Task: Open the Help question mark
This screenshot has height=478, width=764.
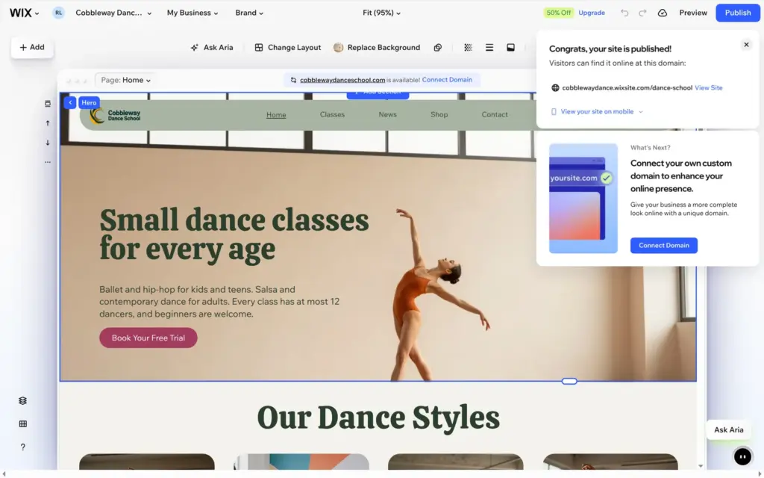Action: 23,447
